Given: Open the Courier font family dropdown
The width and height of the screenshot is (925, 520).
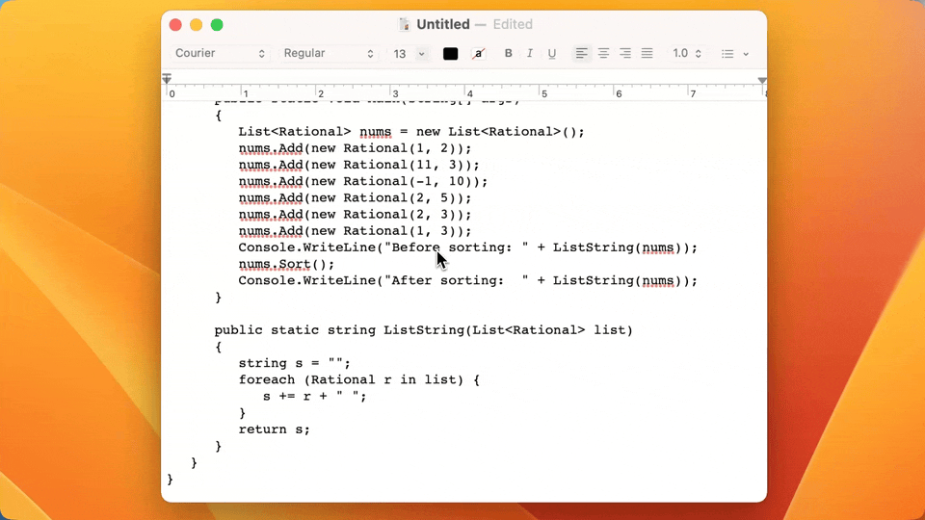Looking at the screenshot, I should (x=220, y=54).
